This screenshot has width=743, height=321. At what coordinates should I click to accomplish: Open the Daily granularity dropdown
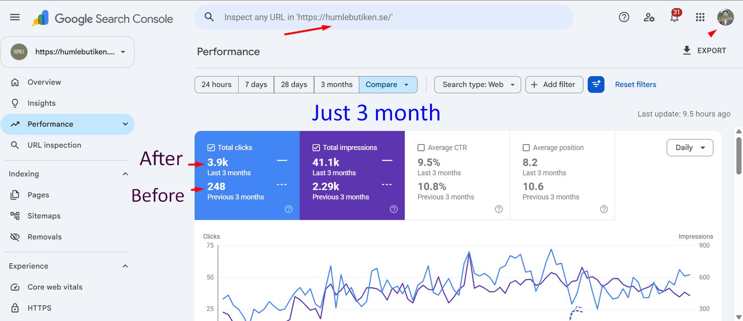[690, 148]
